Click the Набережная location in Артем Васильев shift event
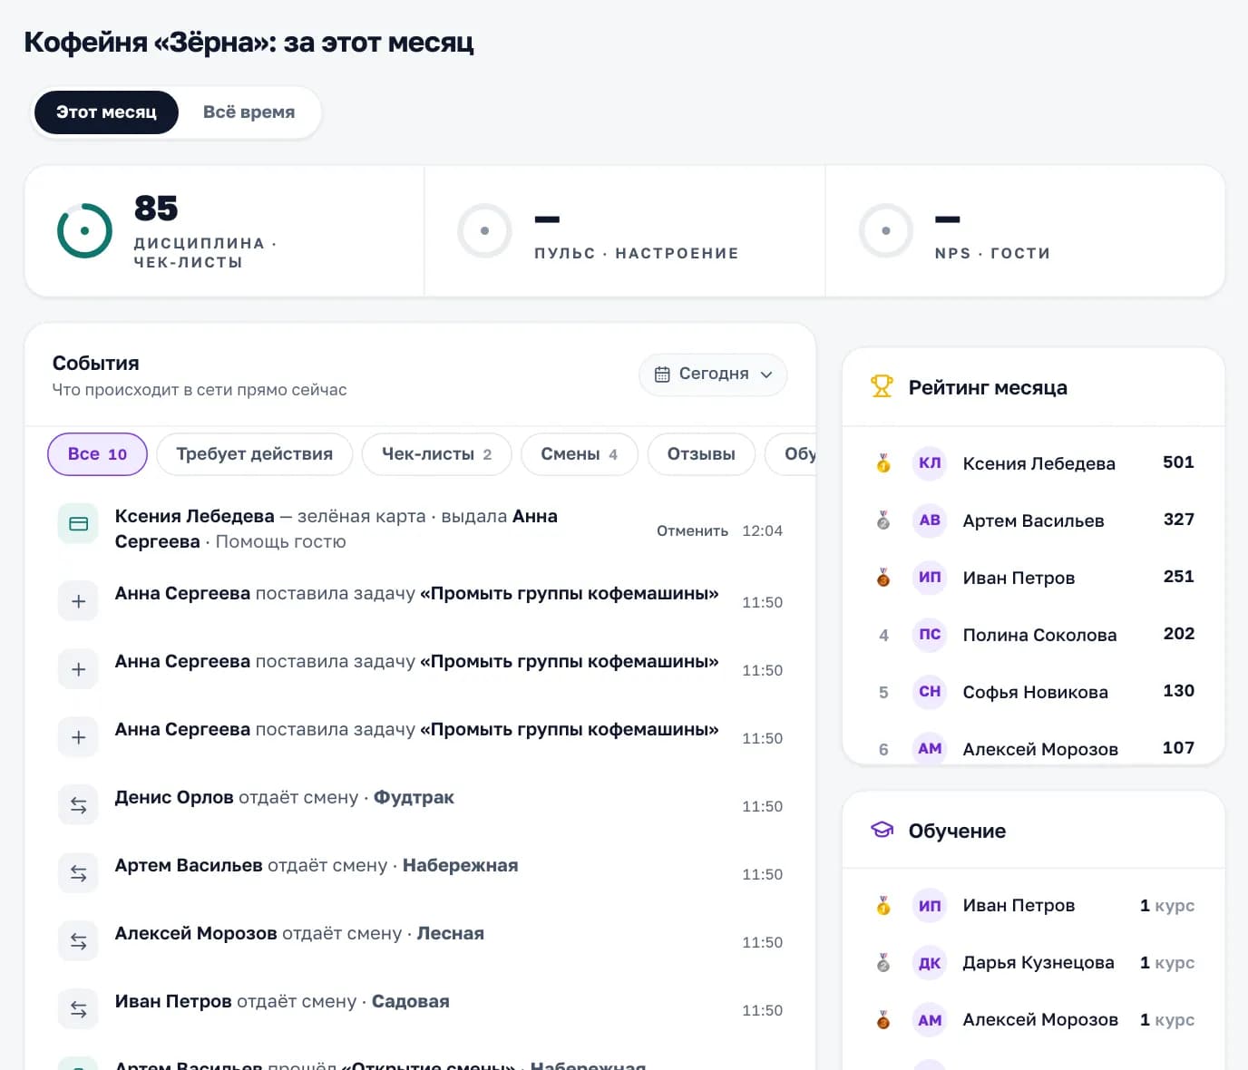1248x1070 pixels. click(460, 866)
